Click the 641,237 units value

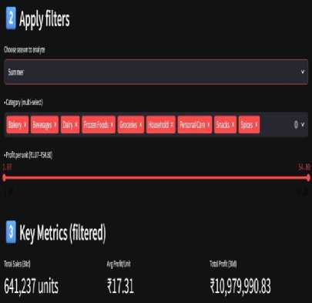pos(31,286)
